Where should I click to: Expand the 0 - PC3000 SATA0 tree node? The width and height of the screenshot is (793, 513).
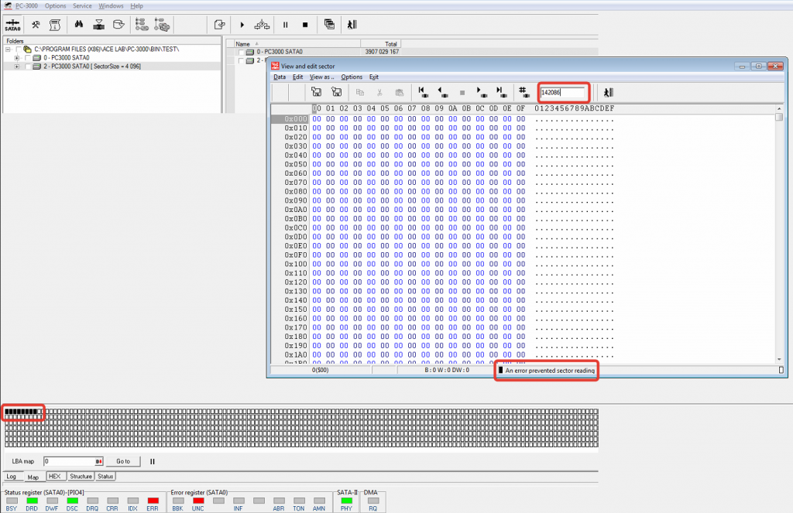[x=17, y=58]
